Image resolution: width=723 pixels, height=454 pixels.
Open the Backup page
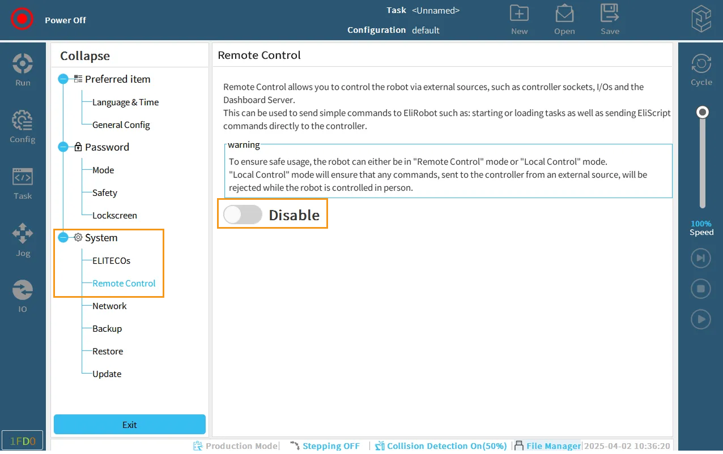pyautogui.click(x=107, y=329)
